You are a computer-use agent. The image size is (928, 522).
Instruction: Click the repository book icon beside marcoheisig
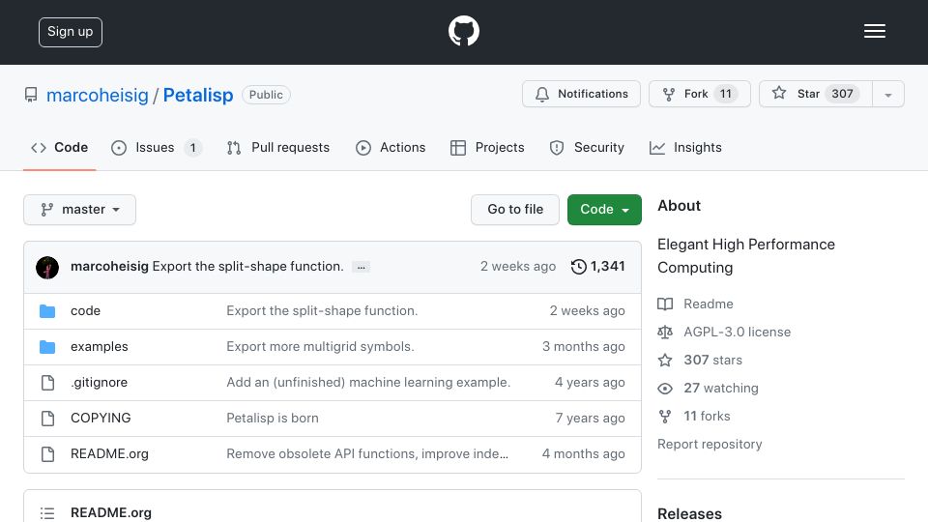[x=31, y=95]
